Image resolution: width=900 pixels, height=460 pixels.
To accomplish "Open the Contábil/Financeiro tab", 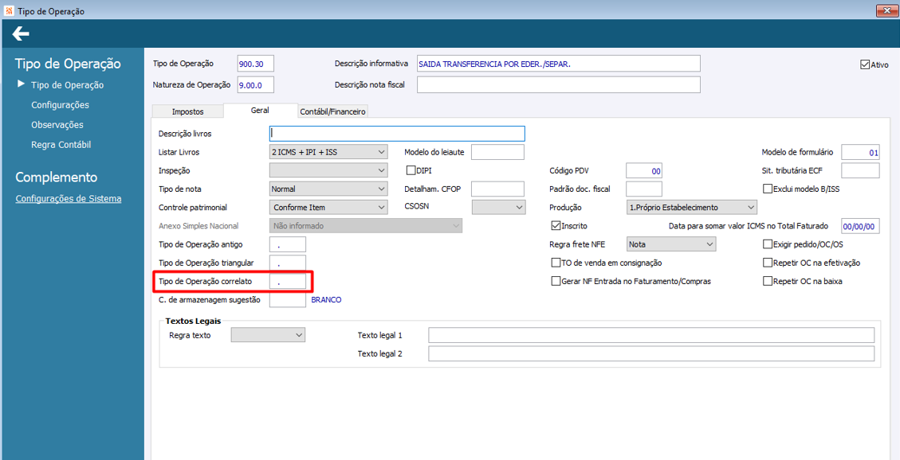I will (x=332, y=112).
